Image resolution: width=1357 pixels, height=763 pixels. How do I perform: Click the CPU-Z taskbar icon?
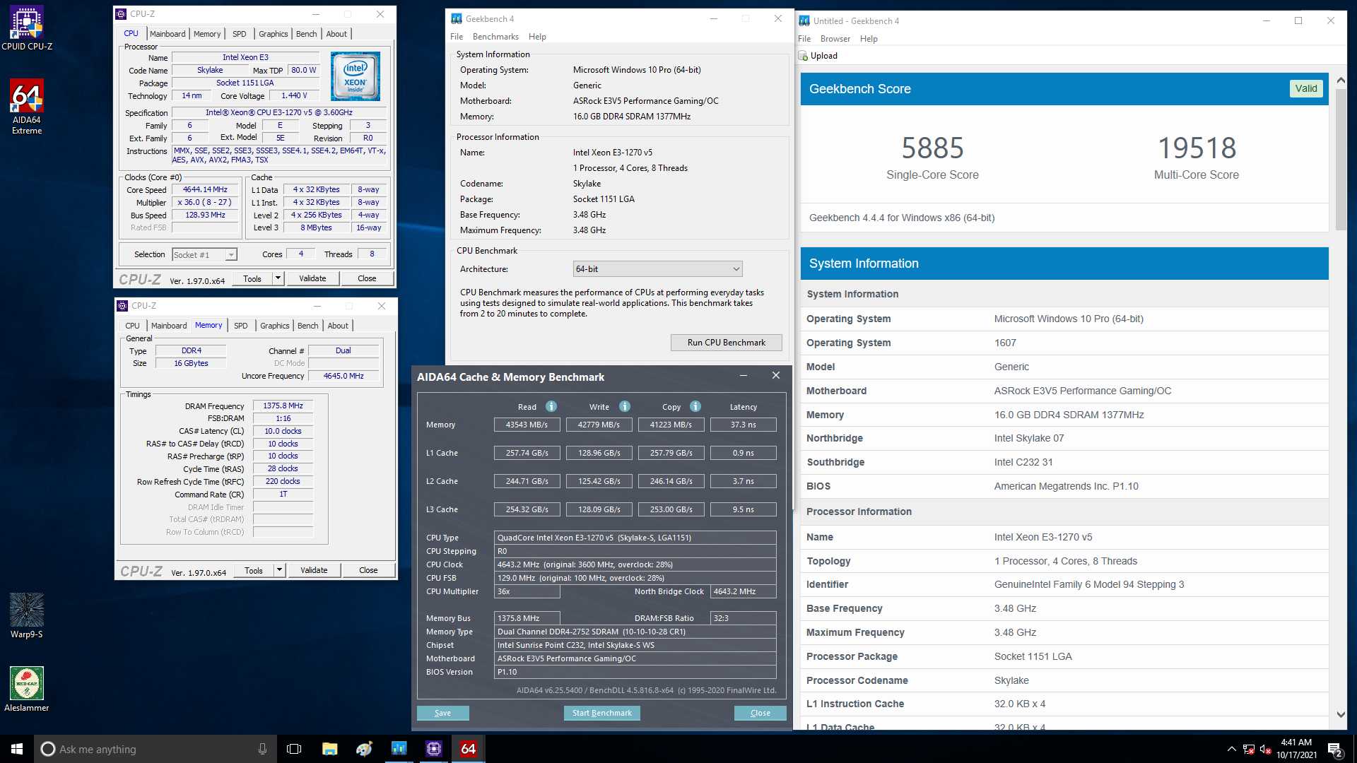434,749
